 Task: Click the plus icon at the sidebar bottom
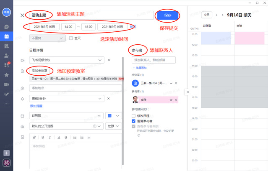pyautogui.click(x=6, y=153)
